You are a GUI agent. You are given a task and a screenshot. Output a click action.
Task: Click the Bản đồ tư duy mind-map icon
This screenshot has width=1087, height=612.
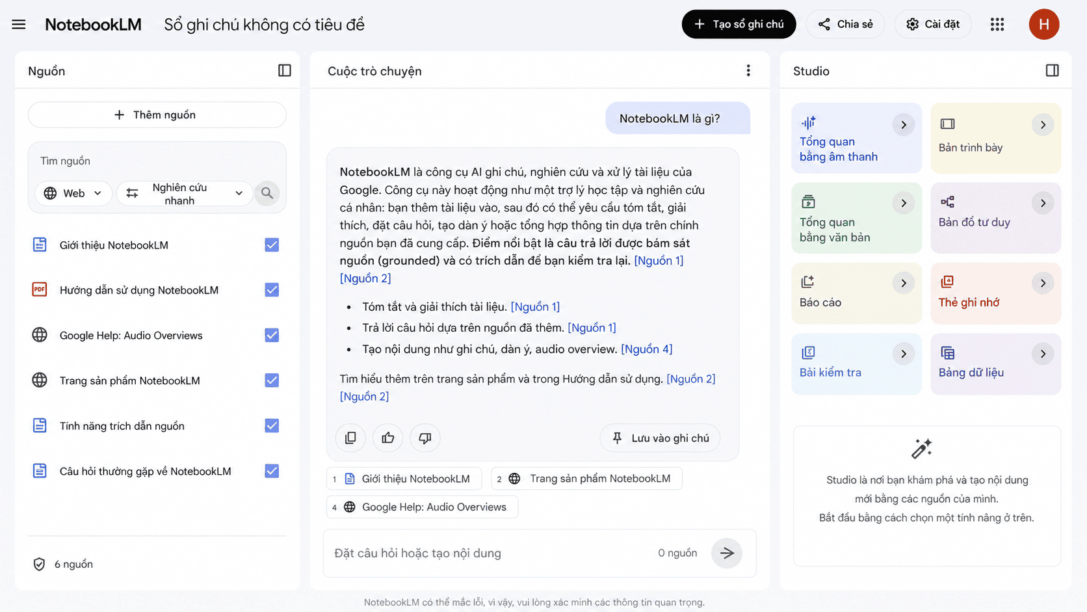947,202
